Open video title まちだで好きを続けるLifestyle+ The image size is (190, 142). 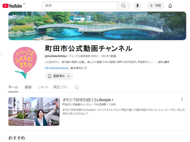tap(88, 100)
